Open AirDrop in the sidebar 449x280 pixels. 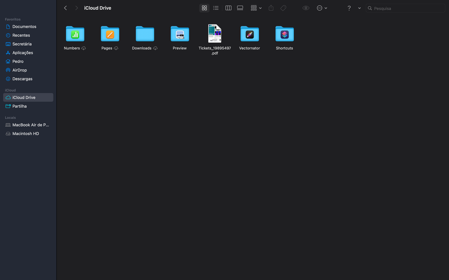click(19, 70)
